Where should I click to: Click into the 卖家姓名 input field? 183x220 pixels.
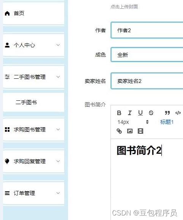(147, 81)
